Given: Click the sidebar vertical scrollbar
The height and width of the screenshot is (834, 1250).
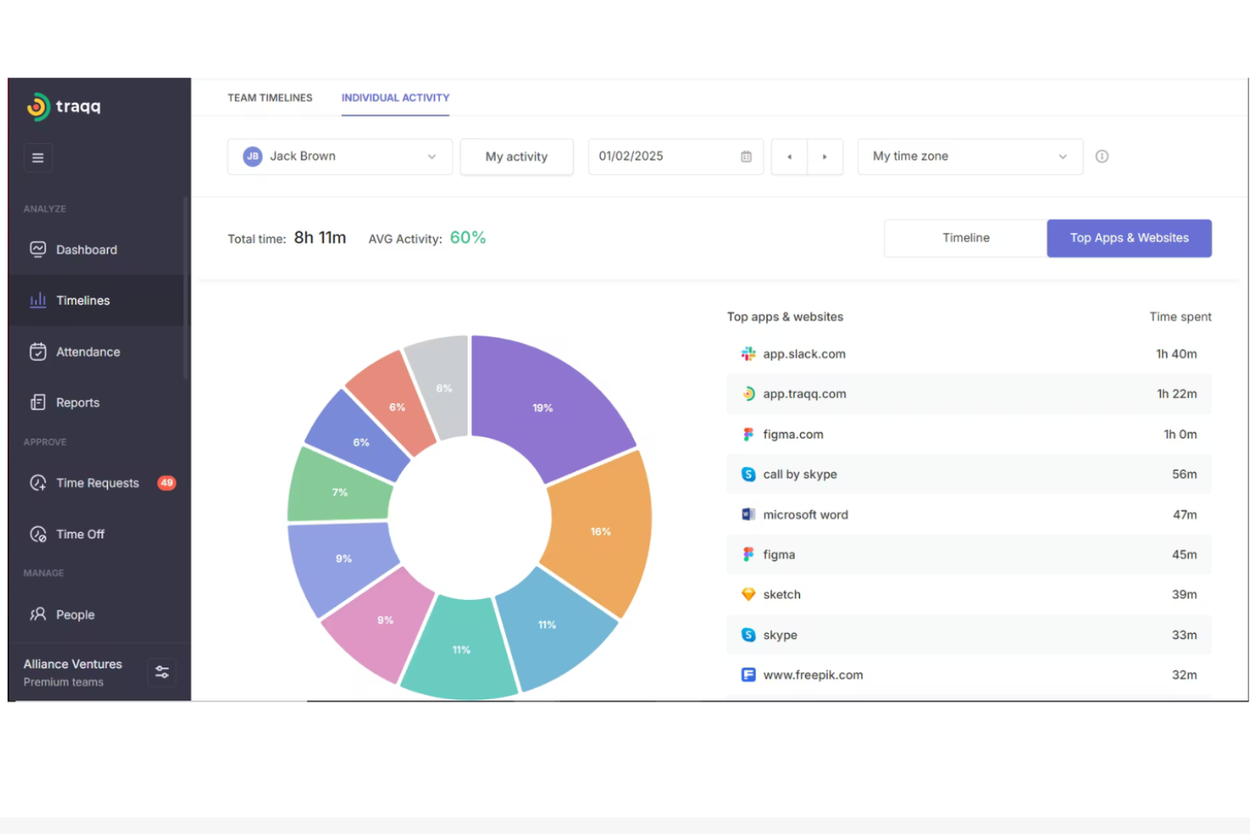Looking at the screenshot, I should tap(185, 287).
